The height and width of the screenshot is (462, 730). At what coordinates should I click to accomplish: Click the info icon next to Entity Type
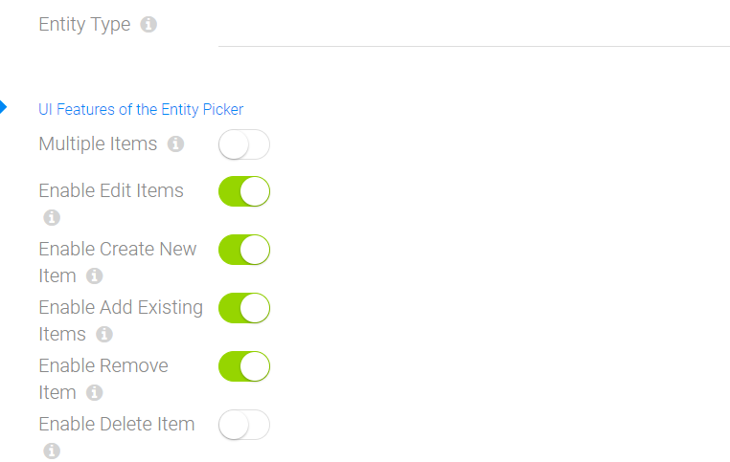(148, 24)
